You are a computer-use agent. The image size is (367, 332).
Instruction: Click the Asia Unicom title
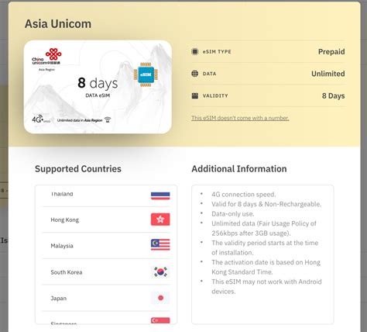point(58,24)
